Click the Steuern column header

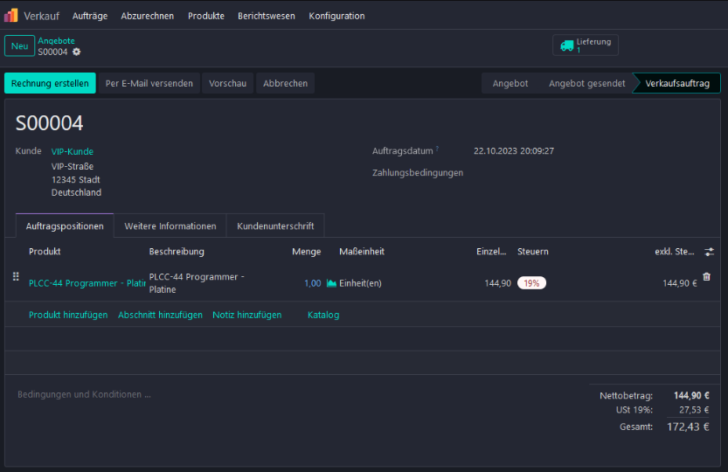click(x=533, y=252)
